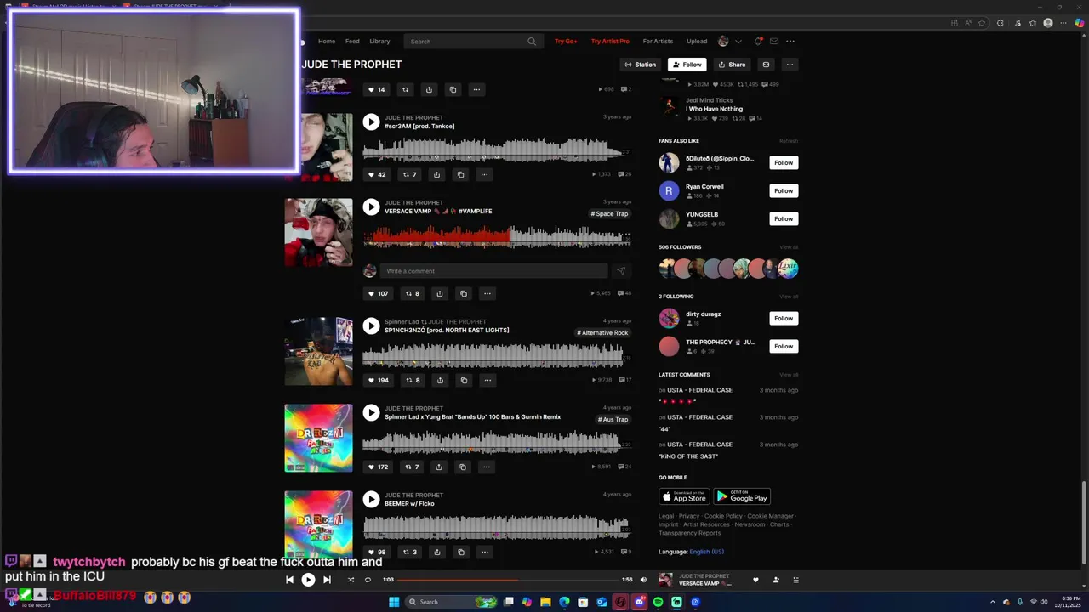
Task: Open the notifications bell
Action: click(x=758, y=41)
